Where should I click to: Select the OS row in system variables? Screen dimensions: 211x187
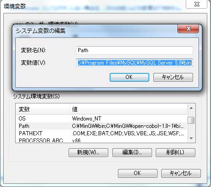click(101, 119)
